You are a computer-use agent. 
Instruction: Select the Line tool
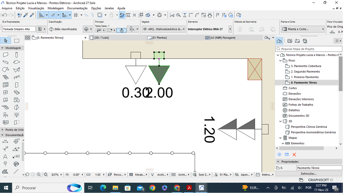16,171
